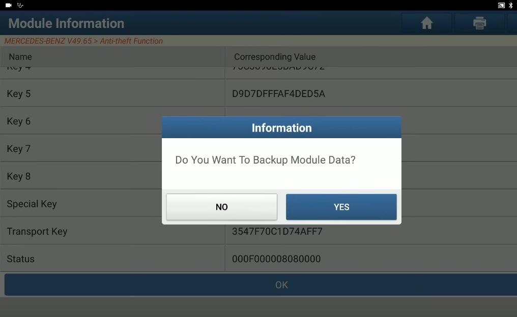Viewport: 517px width, 317px height.
Task: Select the Key 5 row
Action: pos(258,93)
